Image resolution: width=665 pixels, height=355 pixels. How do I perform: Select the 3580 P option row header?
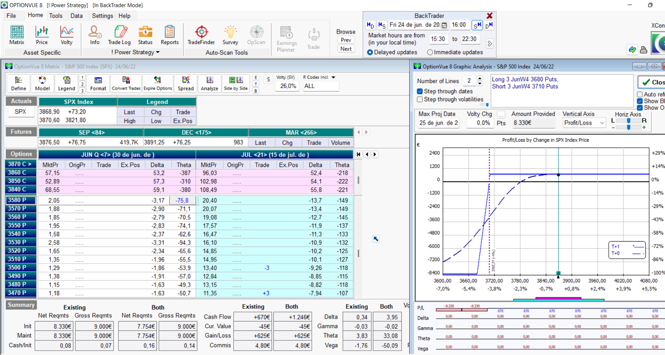20,200
